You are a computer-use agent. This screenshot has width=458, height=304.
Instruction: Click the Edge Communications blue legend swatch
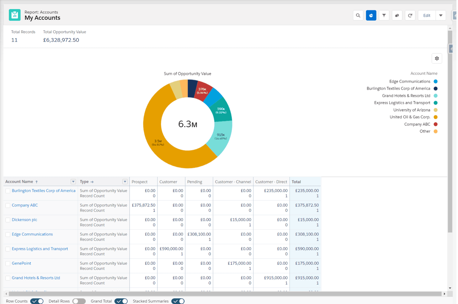click(x=435, y=81)
